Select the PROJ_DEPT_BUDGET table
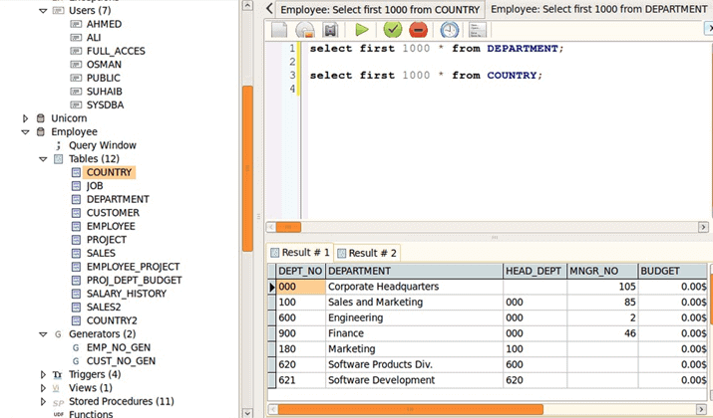This screenshot has width=713, height=418. tap(135, 280)
